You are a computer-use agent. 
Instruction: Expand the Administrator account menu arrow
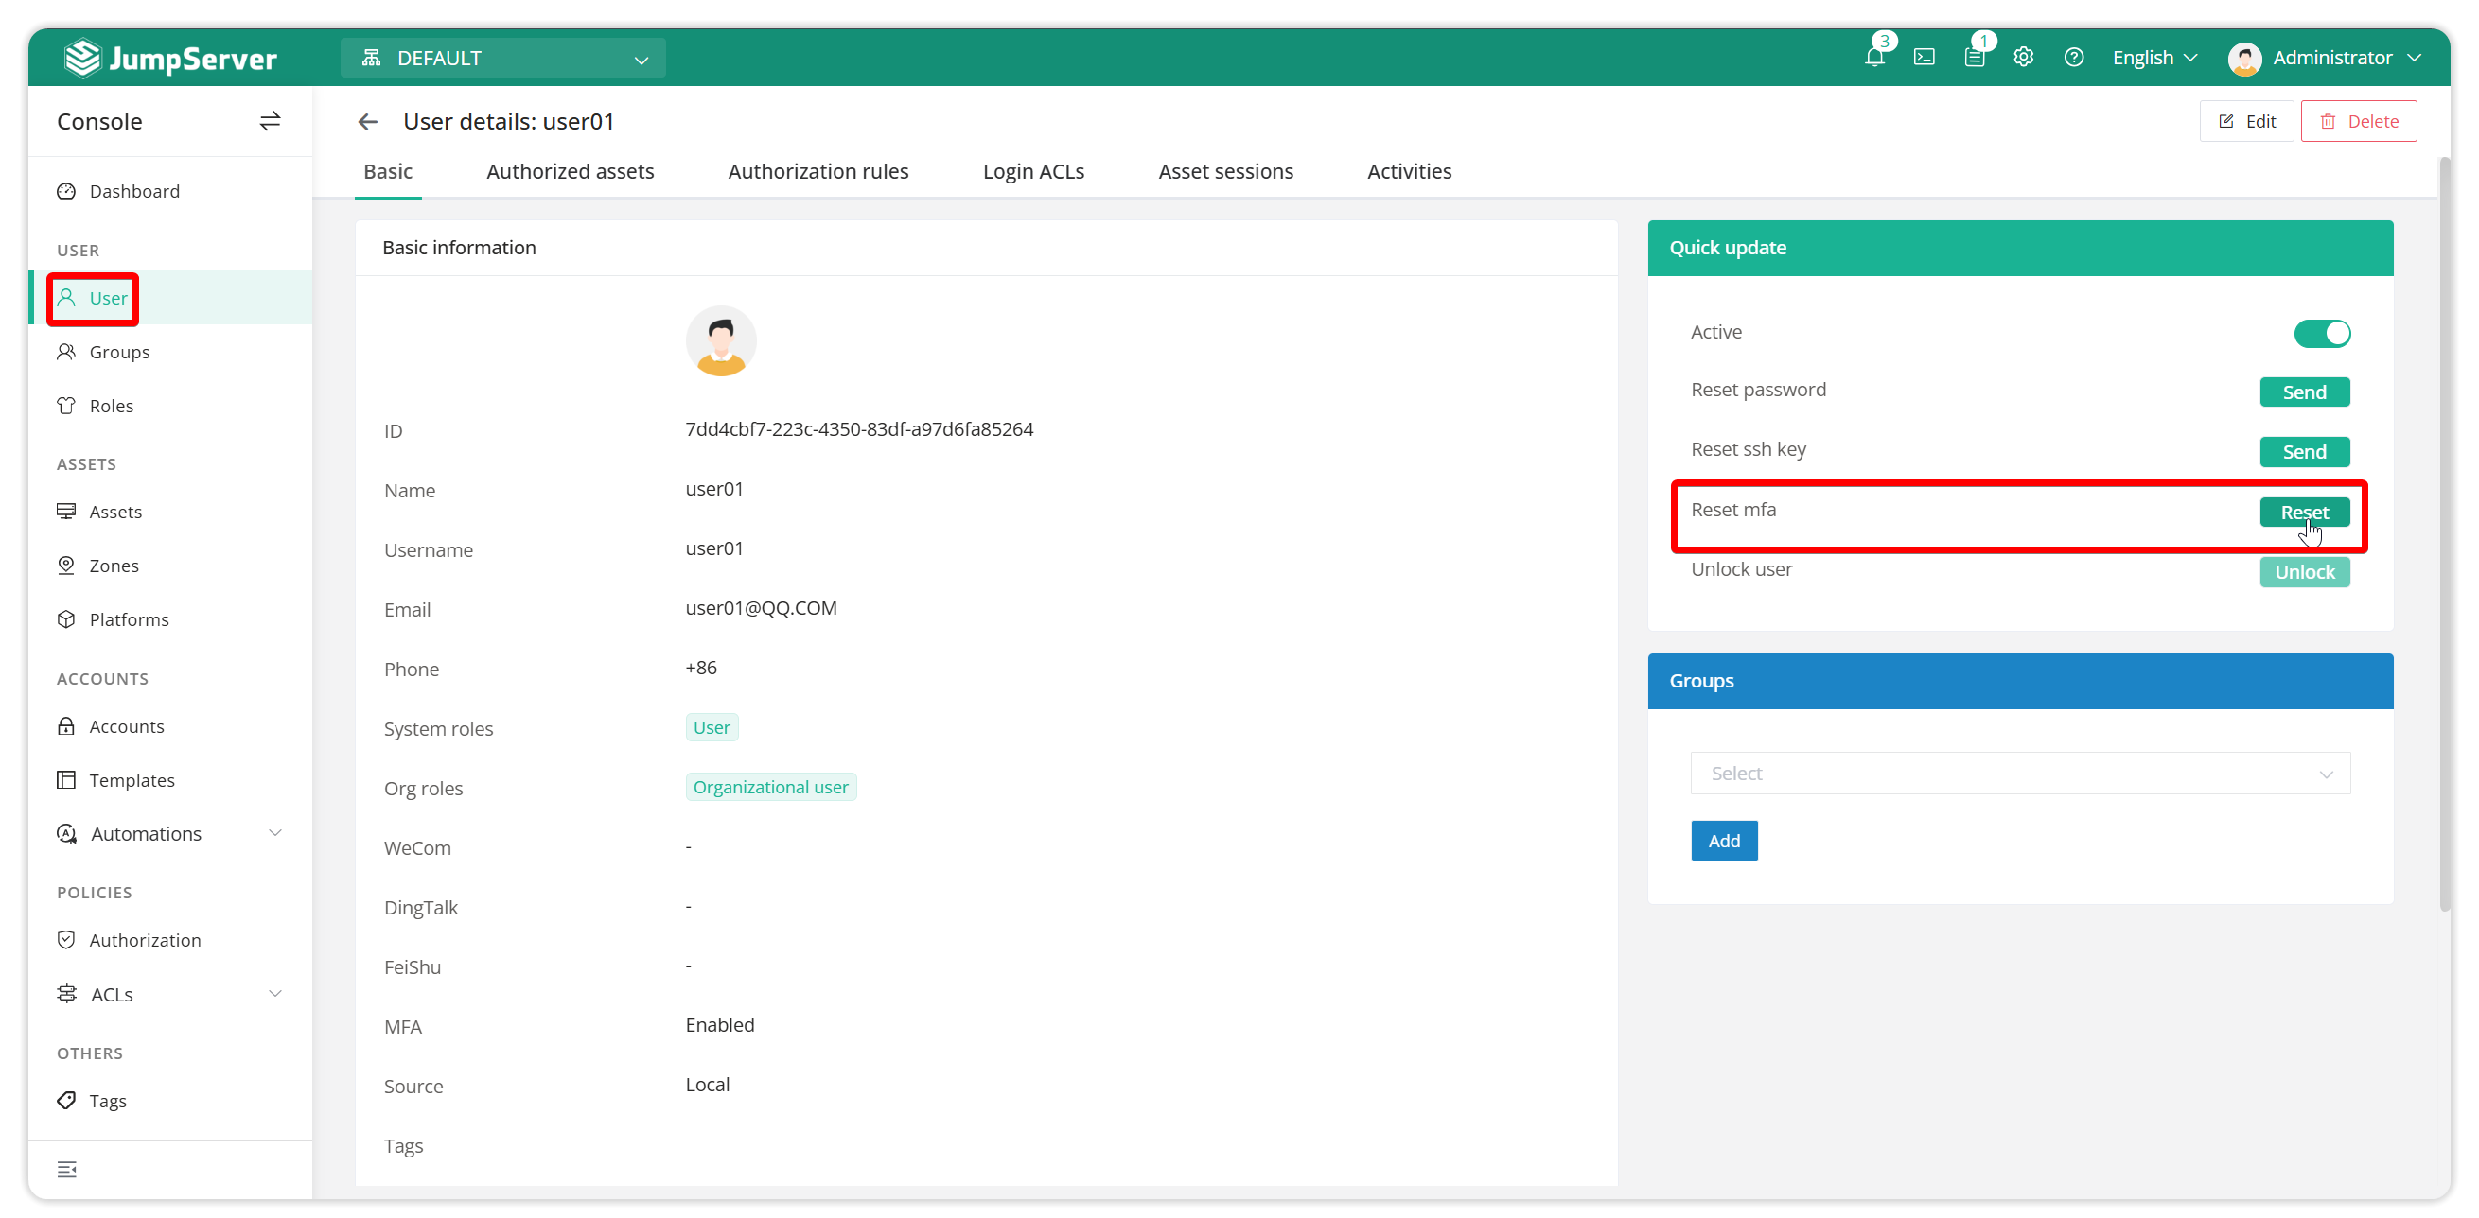(2414, 58)
